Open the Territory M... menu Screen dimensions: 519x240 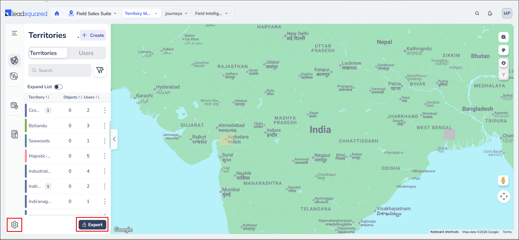(141, 14)
